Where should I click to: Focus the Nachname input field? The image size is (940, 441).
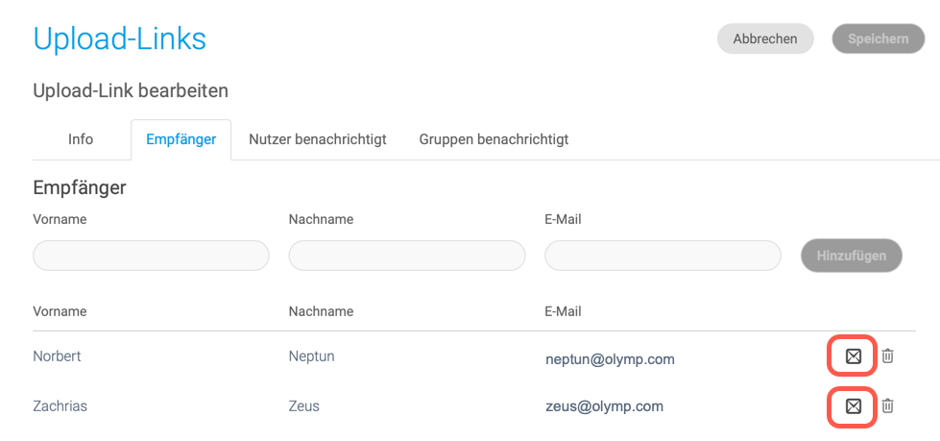coord(407,257)
